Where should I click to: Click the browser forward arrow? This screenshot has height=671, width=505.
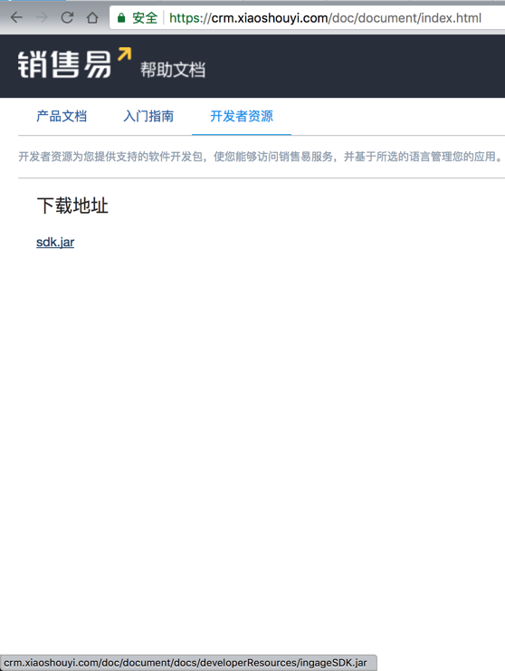pos(42,17)
